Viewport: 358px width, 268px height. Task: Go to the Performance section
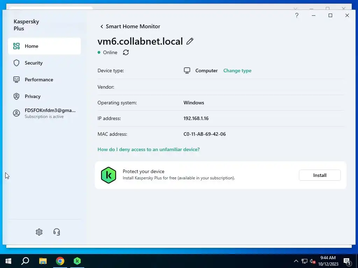point(44,80)
